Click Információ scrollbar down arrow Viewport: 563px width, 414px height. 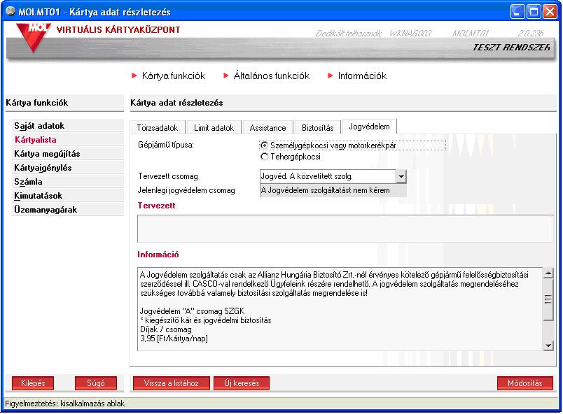(x=548, y=345)
